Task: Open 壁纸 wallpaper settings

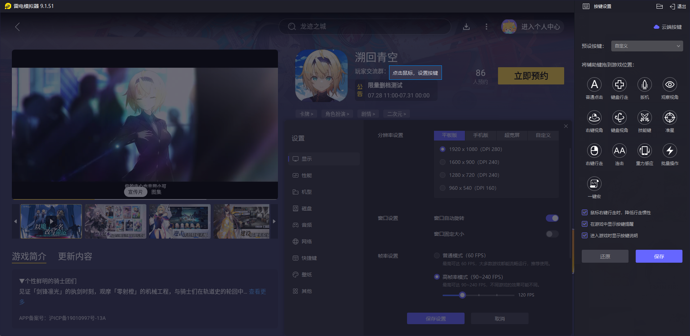Action: pos(324,275)
